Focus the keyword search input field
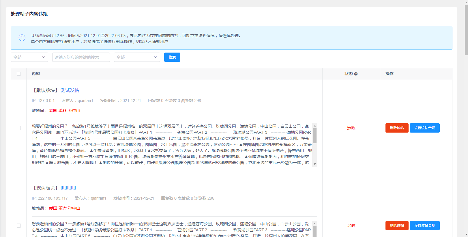Screen dimensions: 468x238 pyautogui.click(x=81, y=57)
